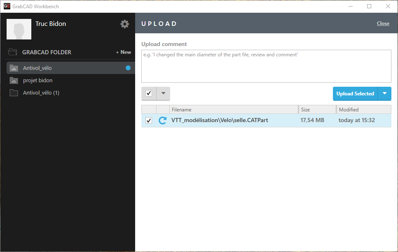
Task: Click + New to create a project
Action: 124,52
